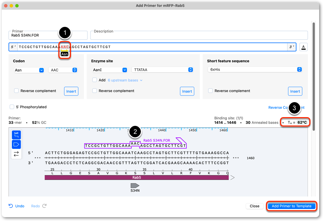Click the S34N feature marker

point(135,186)
